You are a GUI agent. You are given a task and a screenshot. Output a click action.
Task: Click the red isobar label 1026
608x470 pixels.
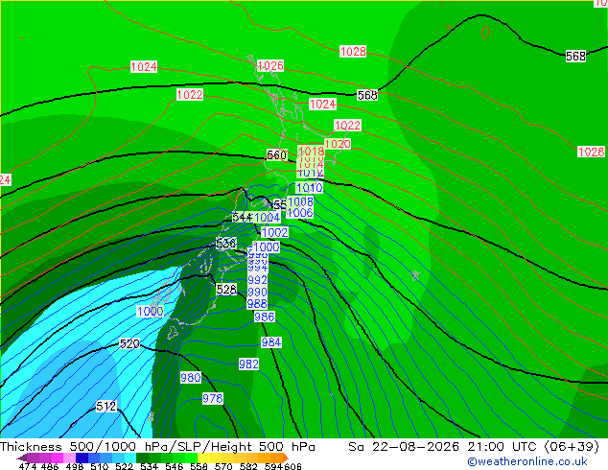click(270, 65)
